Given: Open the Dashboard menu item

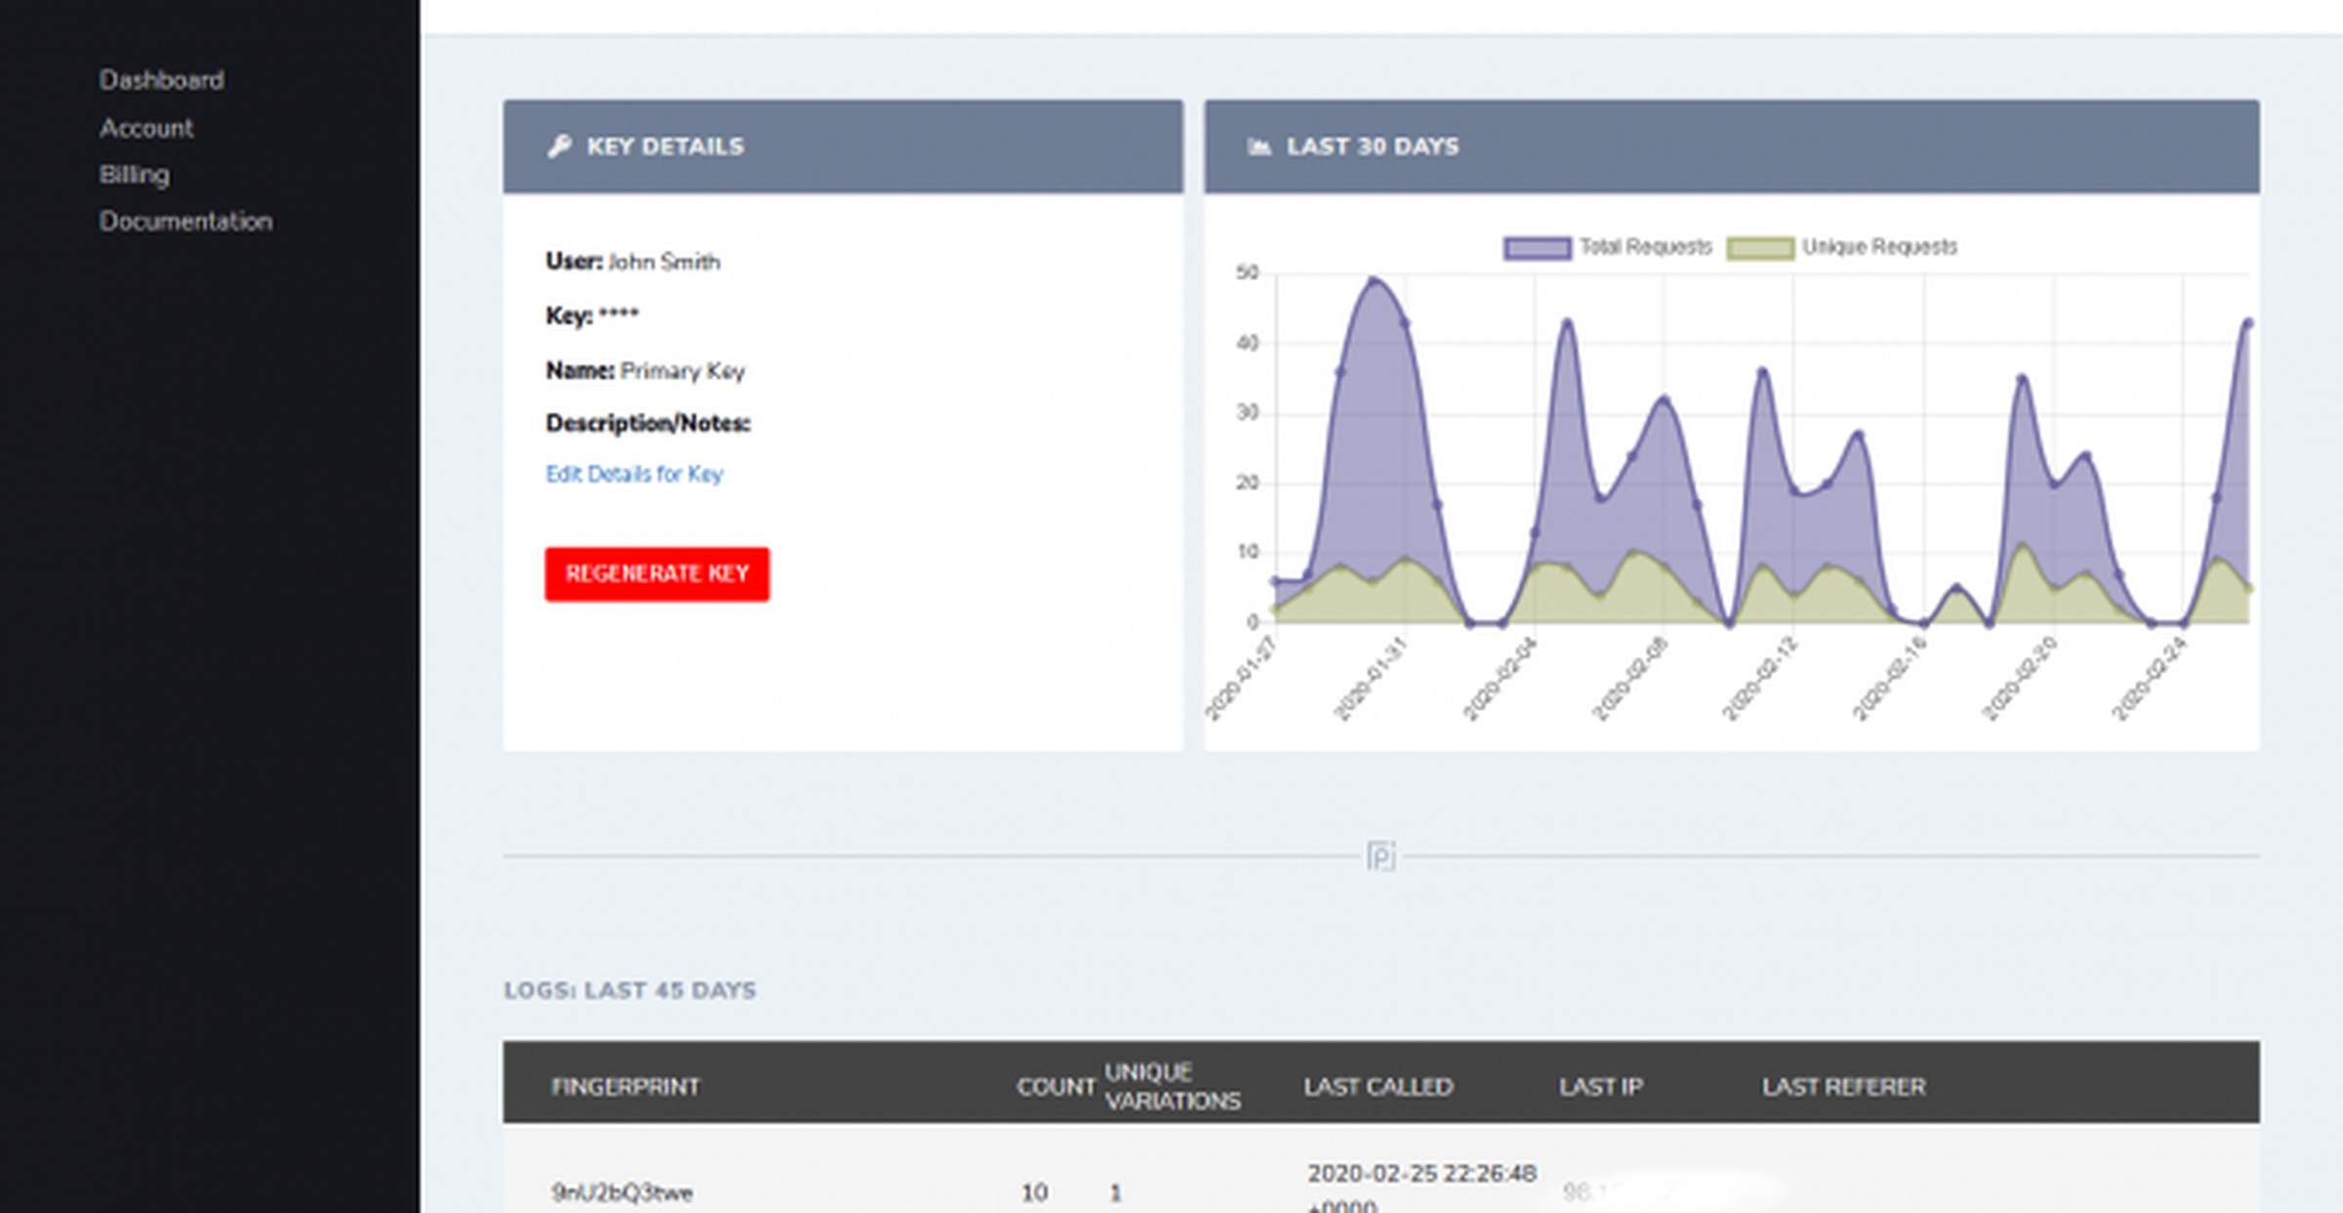Looking at the screenshot, I should (x=162, y=80).
